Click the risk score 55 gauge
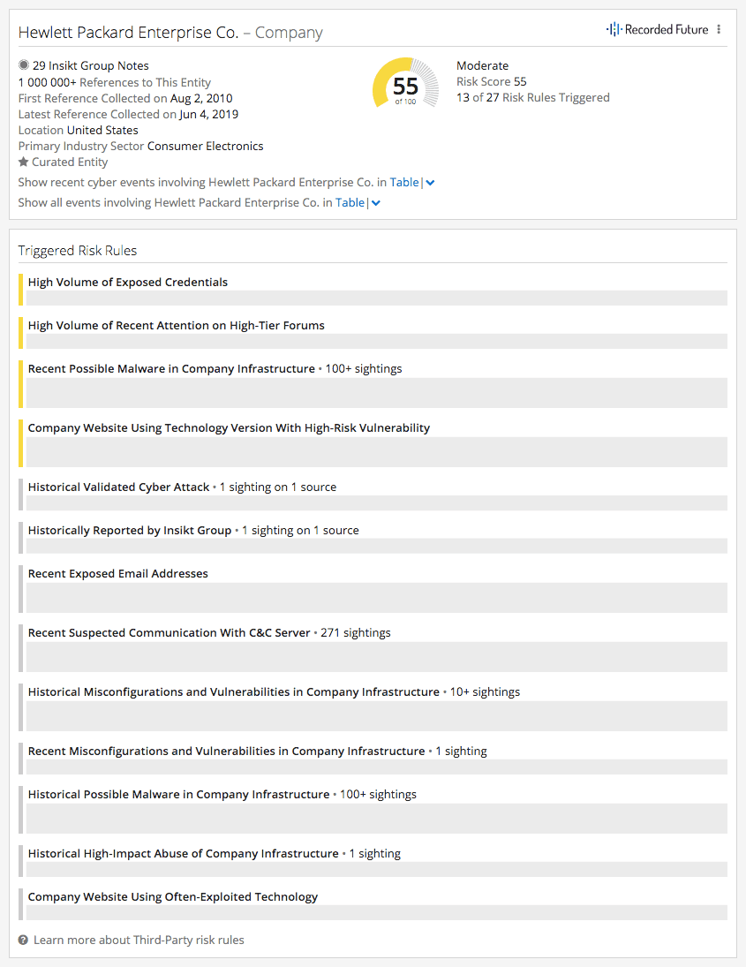The image size is (746, 967). point(406,83)
